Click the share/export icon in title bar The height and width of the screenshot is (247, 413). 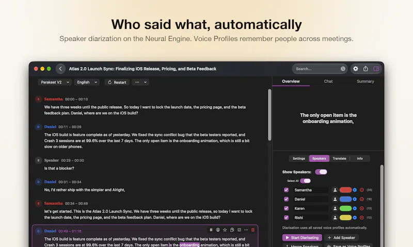click(366, 69)
